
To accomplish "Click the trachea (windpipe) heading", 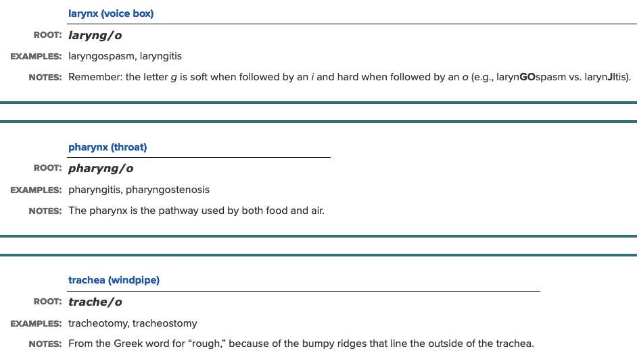I will pyautogui.click(x=114, y=280).
